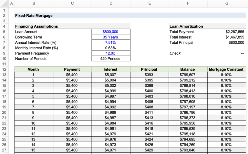Select the month 12 mortgage constant 8.10%
This screenshot has height=154, width=248.
227,134
